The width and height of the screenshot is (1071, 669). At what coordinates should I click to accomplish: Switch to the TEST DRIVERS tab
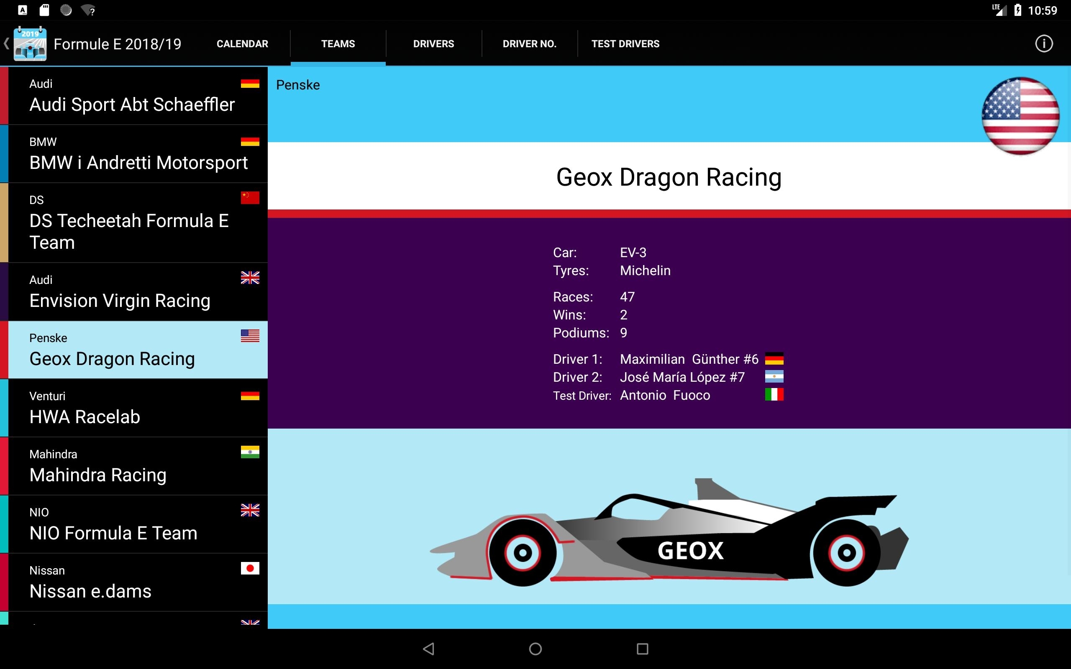[625, 44]
